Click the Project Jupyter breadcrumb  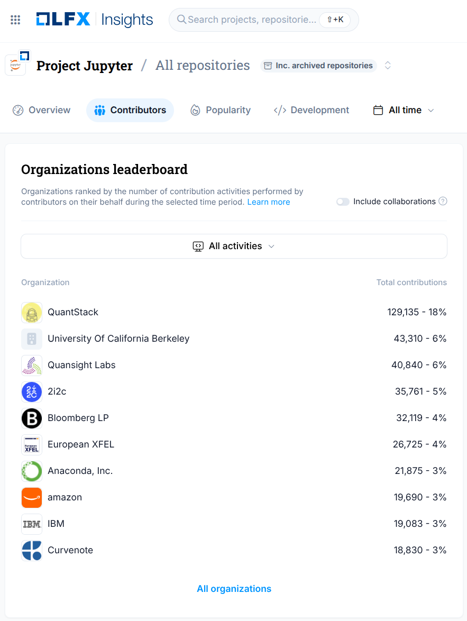pos(85,66)
